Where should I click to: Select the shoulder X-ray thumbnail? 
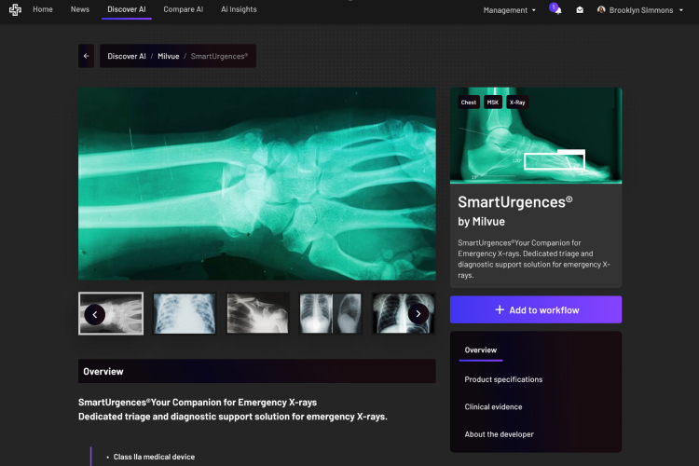coord(257,313)
